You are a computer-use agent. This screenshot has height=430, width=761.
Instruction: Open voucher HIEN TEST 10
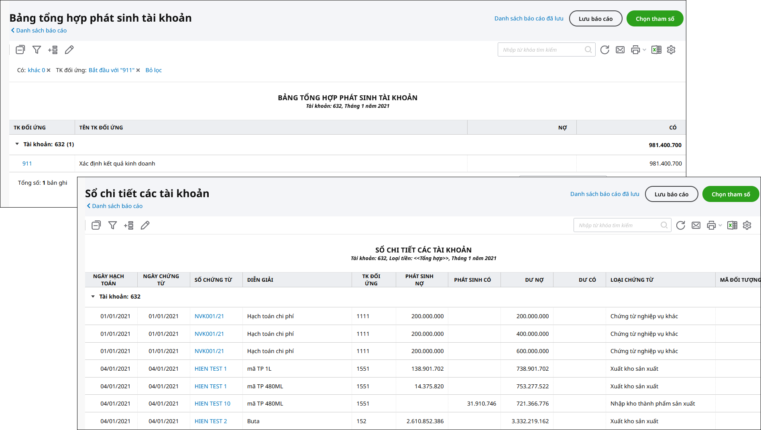[212, 404]
